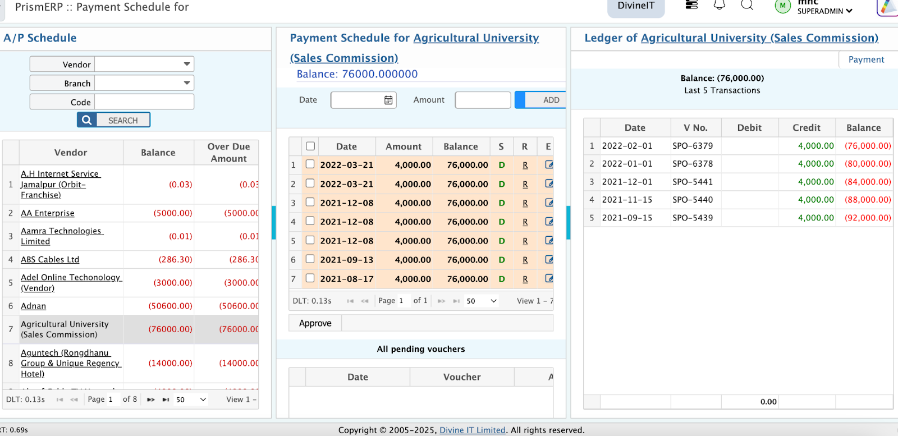Go to last page in schedule grid
The width and height of the screenshot is (898, 436).
(x=456, y=301)
